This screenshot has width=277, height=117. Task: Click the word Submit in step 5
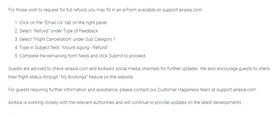116,56
